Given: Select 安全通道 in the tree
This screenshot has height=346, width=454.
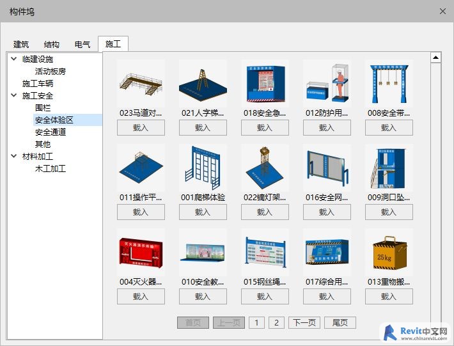Looking at the screenshot, I should tap(51, 132).
